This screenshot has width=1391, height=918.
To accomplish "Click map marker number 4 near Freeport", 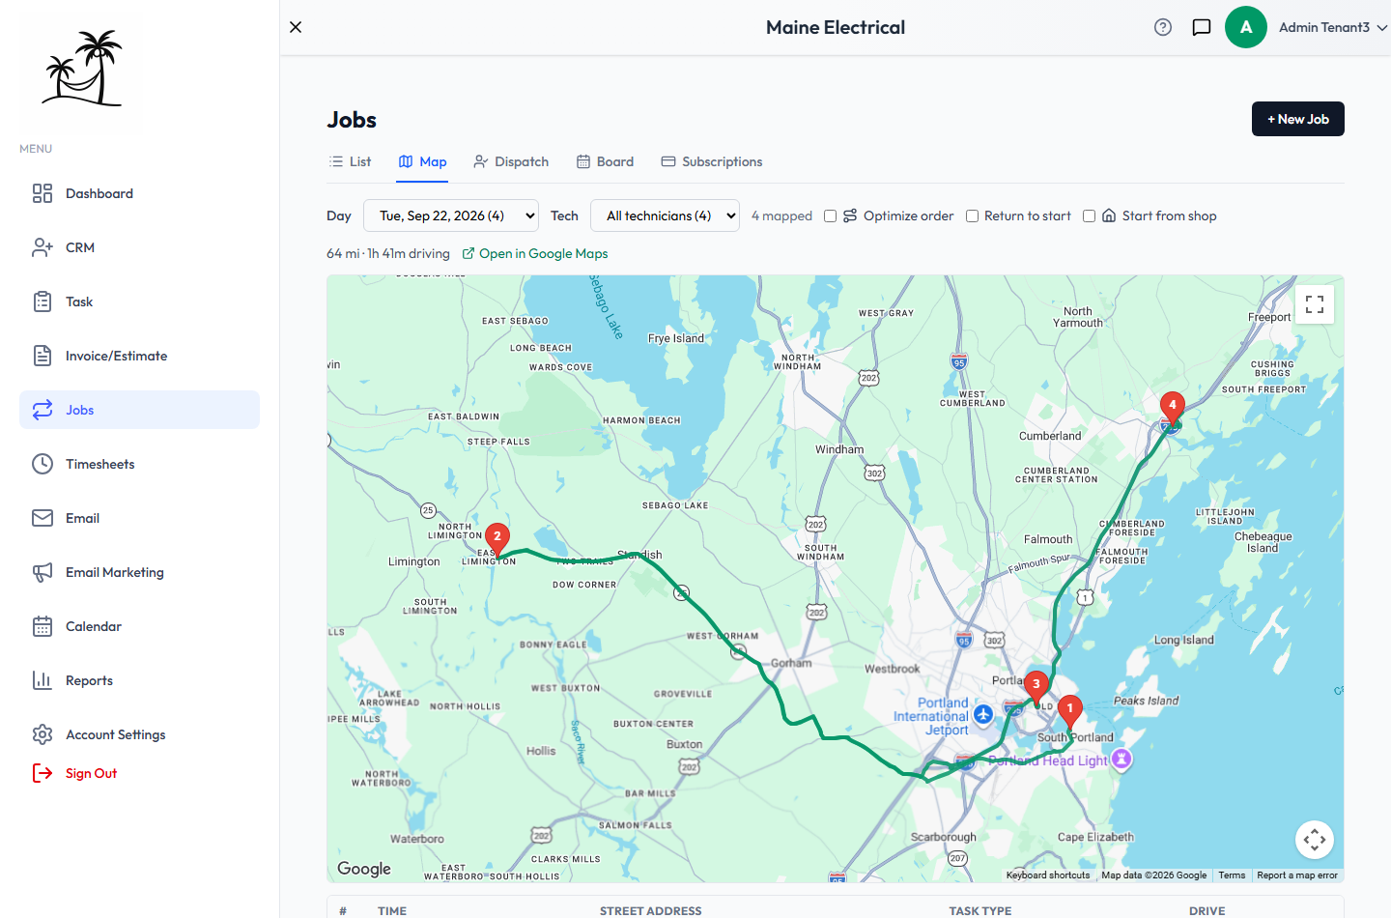I will coord(1173,410).
